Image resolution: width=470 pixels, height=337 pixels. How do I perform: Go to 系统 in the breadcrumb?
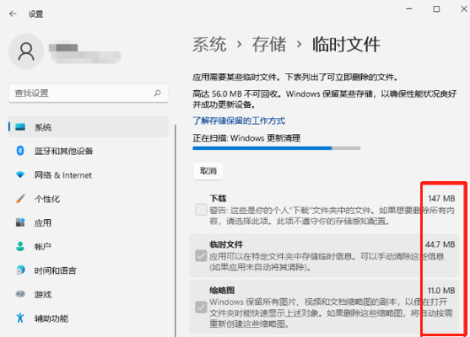pyautogui.click(x=209, y=45)
